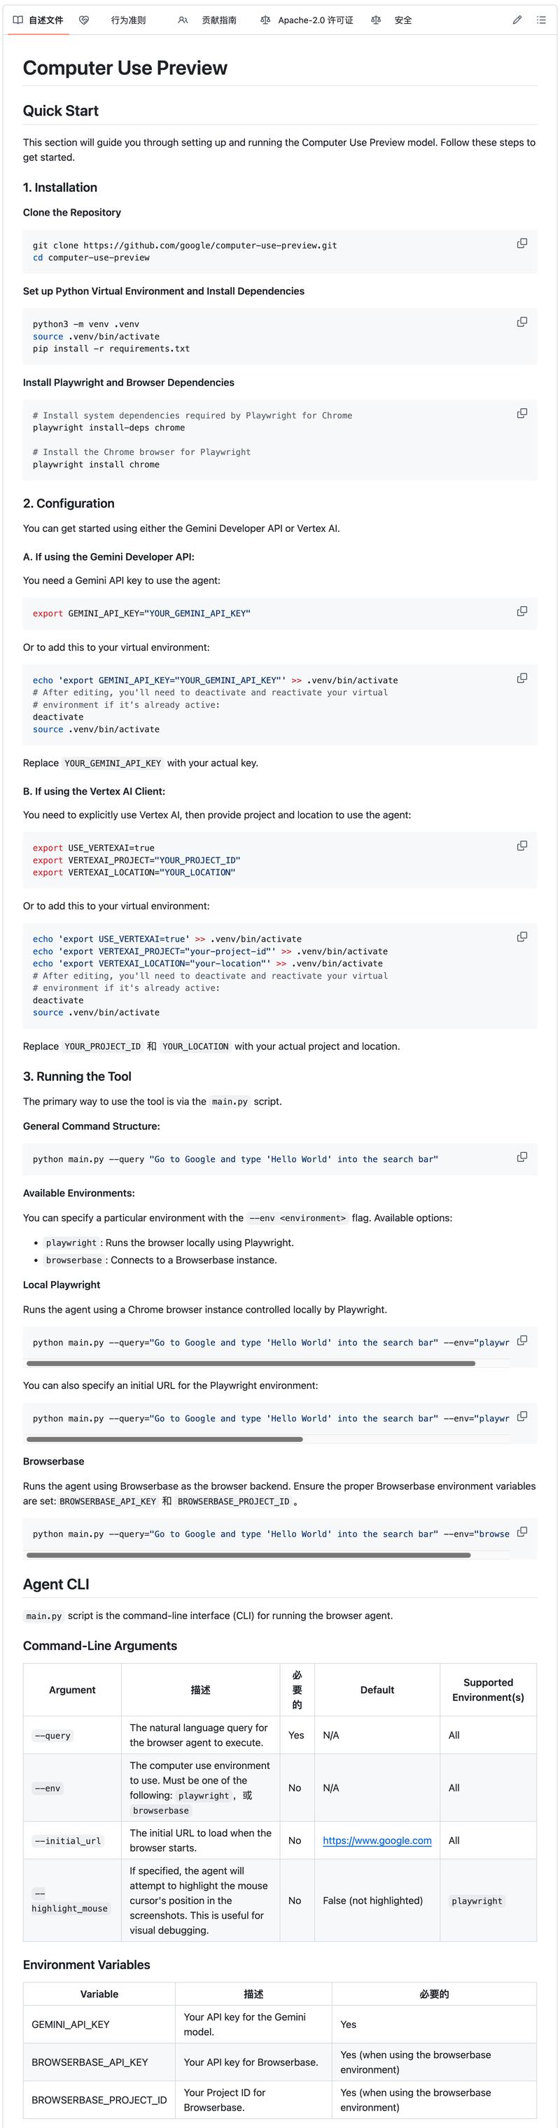Click the browserbase bullet list item
560x2128 pixels.
click(x=160, y=1260)
